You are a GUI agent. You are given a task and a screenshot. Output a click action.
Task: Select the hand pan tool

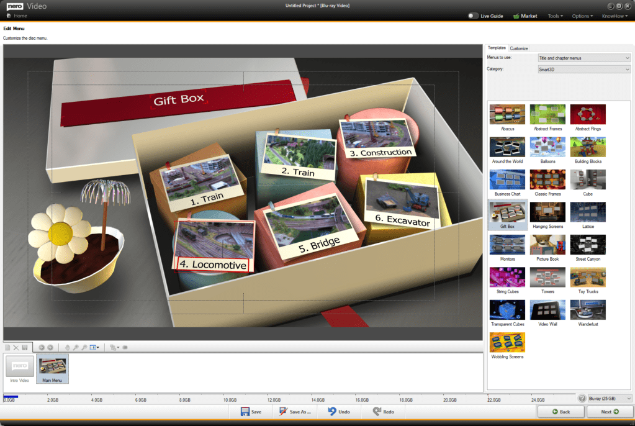click(68, 347)
